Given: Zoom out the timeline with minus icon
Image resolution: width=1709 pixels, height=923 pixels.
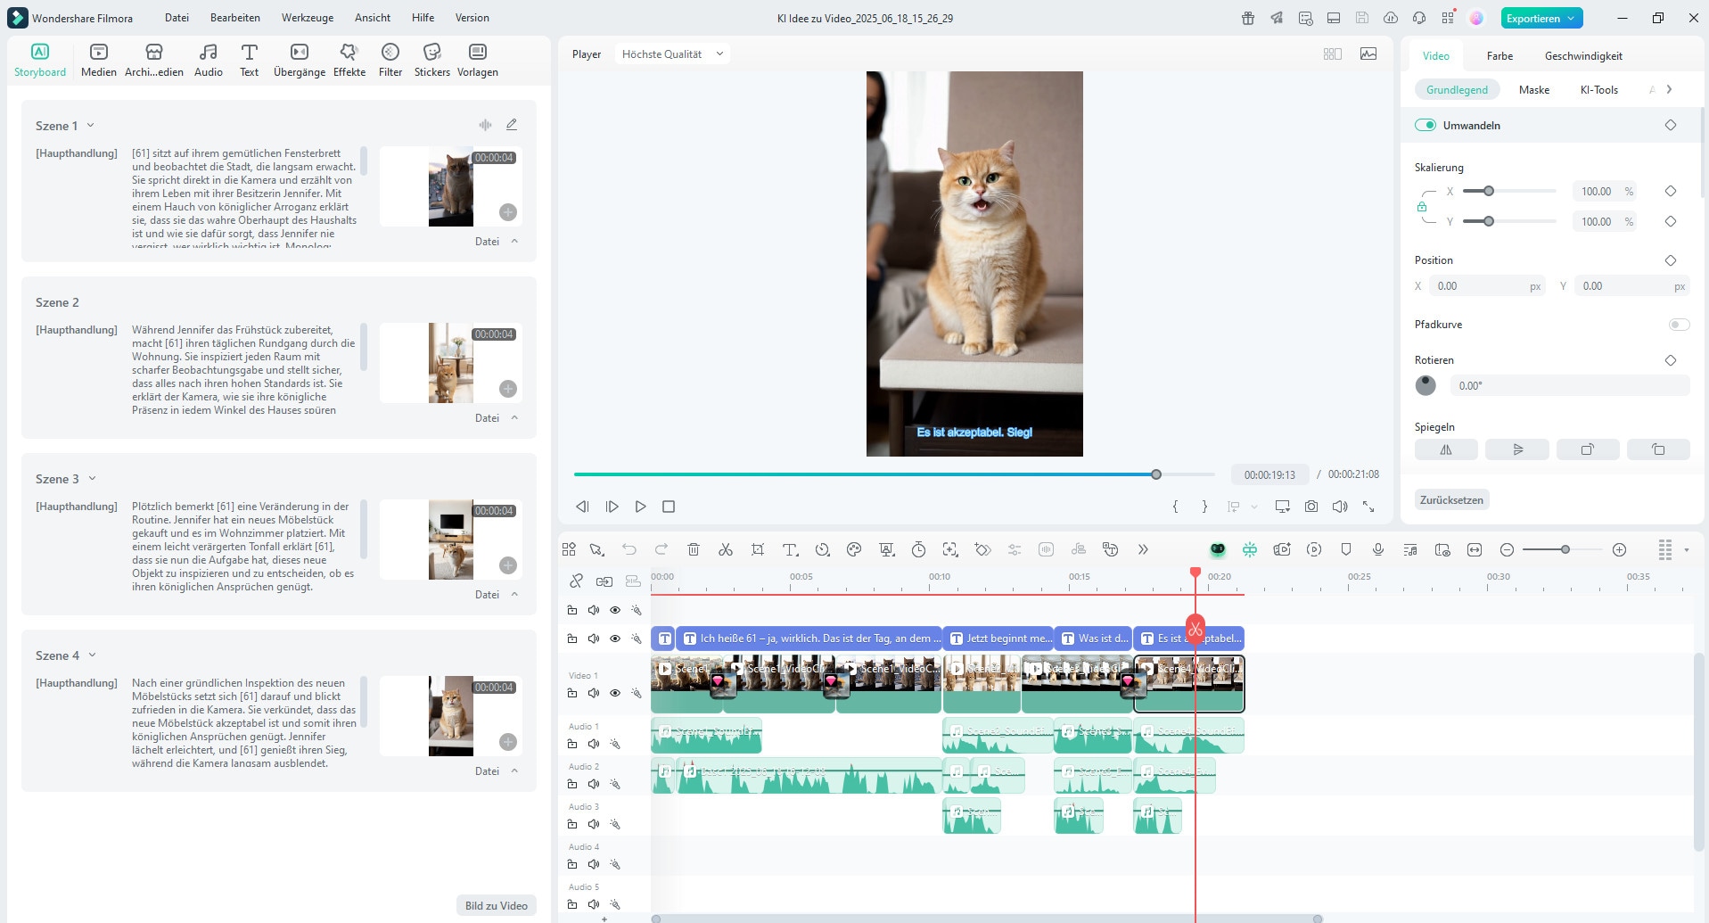Looking at the screenshot, I should [1507, 549].
